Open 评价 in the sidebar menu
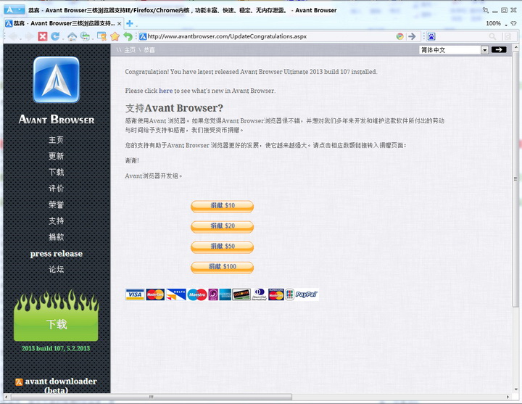This screenshot has height=404, width=522. click(56, 189)
